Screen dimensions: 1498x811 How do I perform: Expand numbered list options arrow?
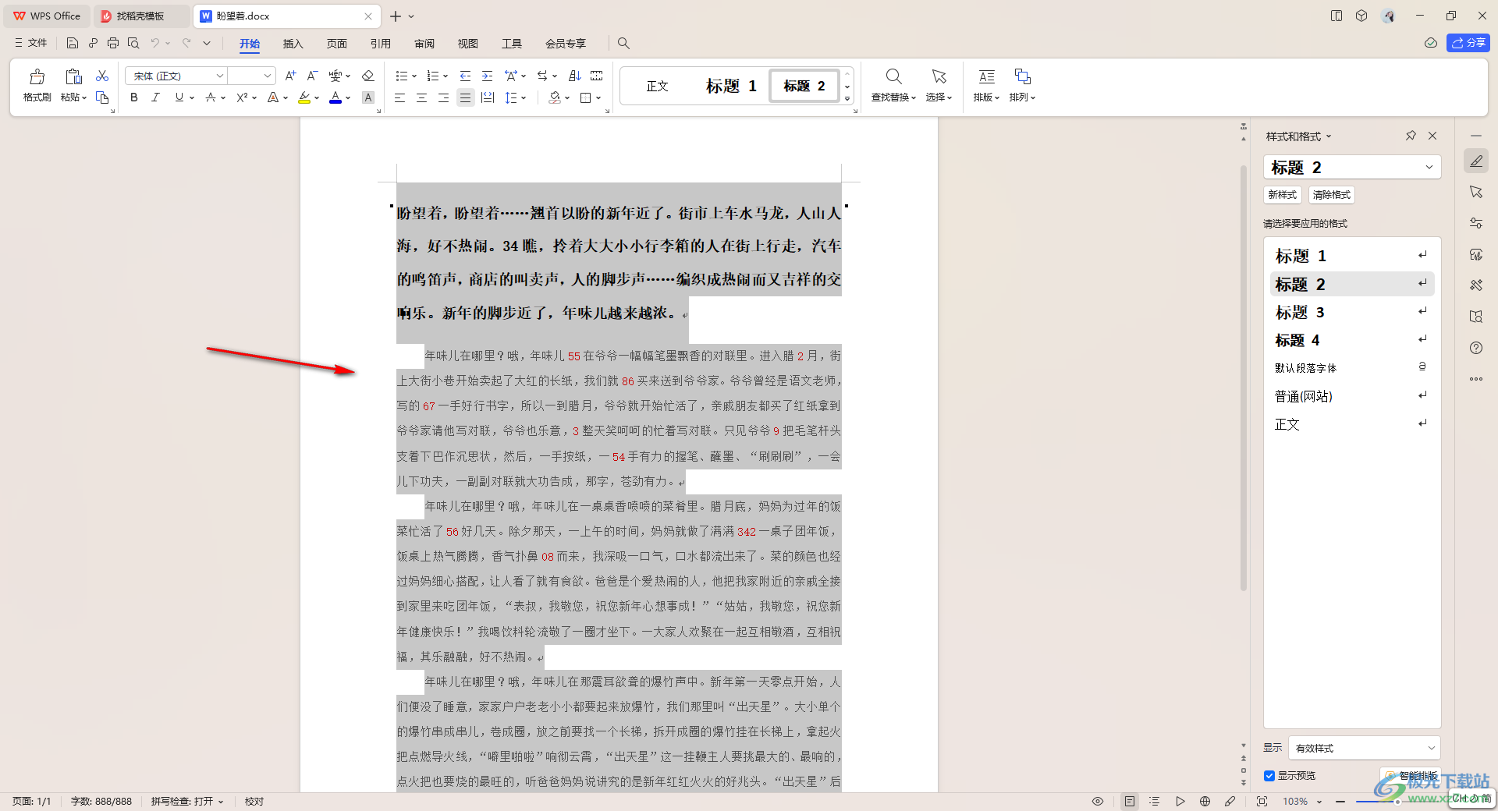445,76
